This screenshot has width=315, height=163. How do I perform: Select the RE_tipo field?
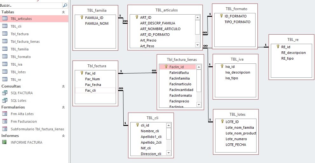(x=287, y=58)
